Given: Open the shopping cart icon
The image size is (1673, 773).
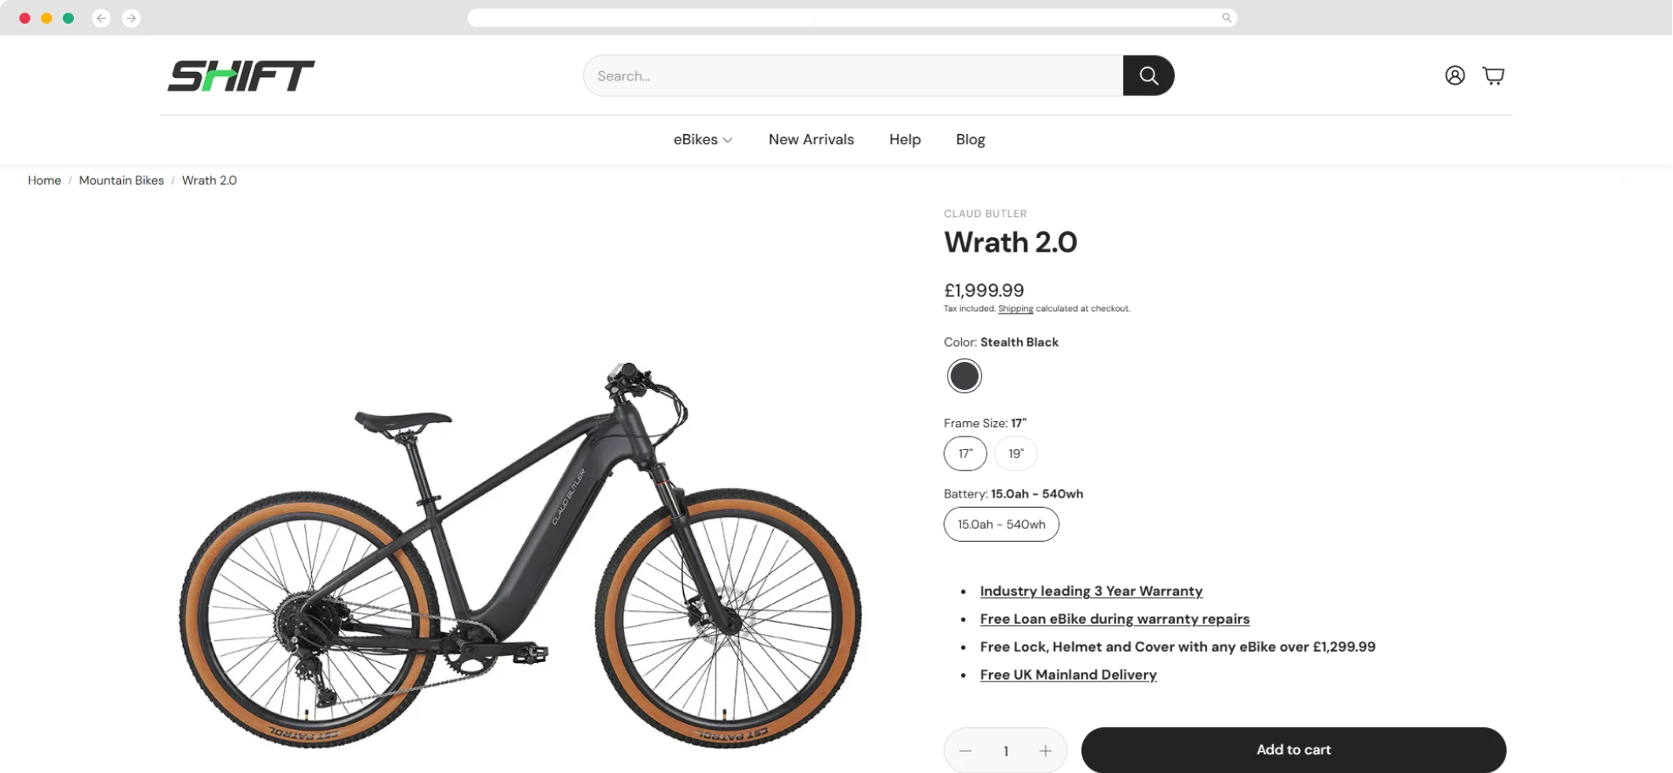Looking at the screenshot, I should pyautogui.click(x=1493, y=75).
